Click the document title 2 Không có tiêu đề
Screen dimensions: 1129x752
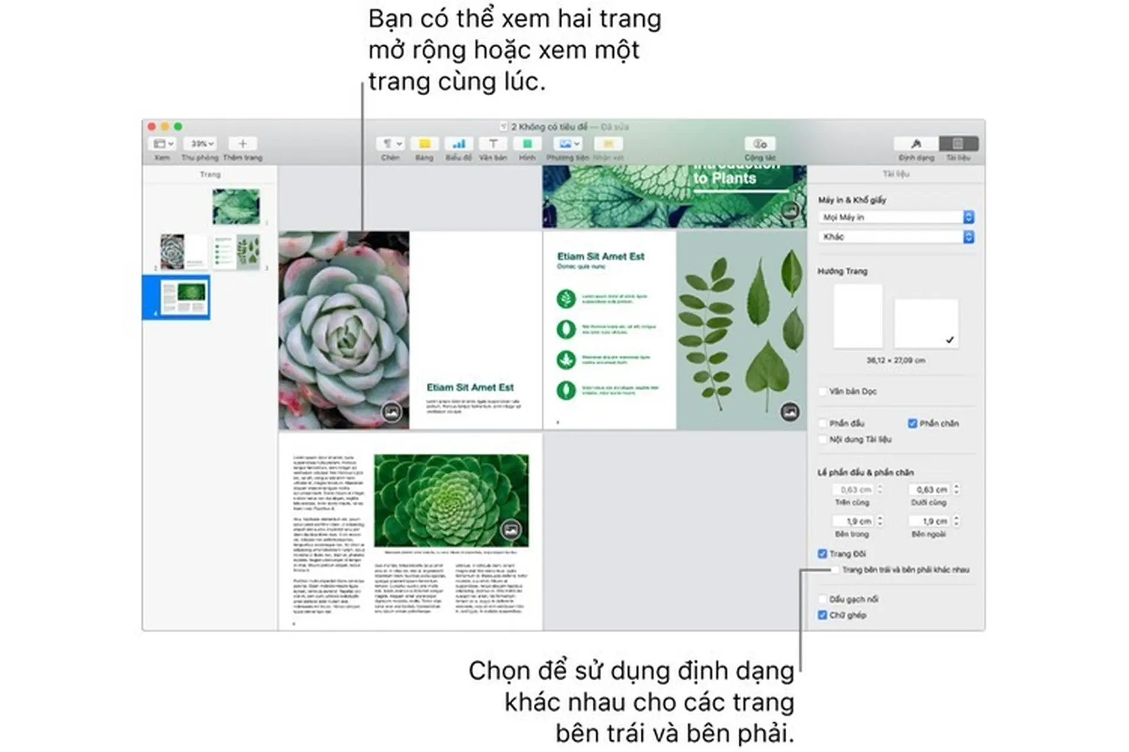[549, 127]
